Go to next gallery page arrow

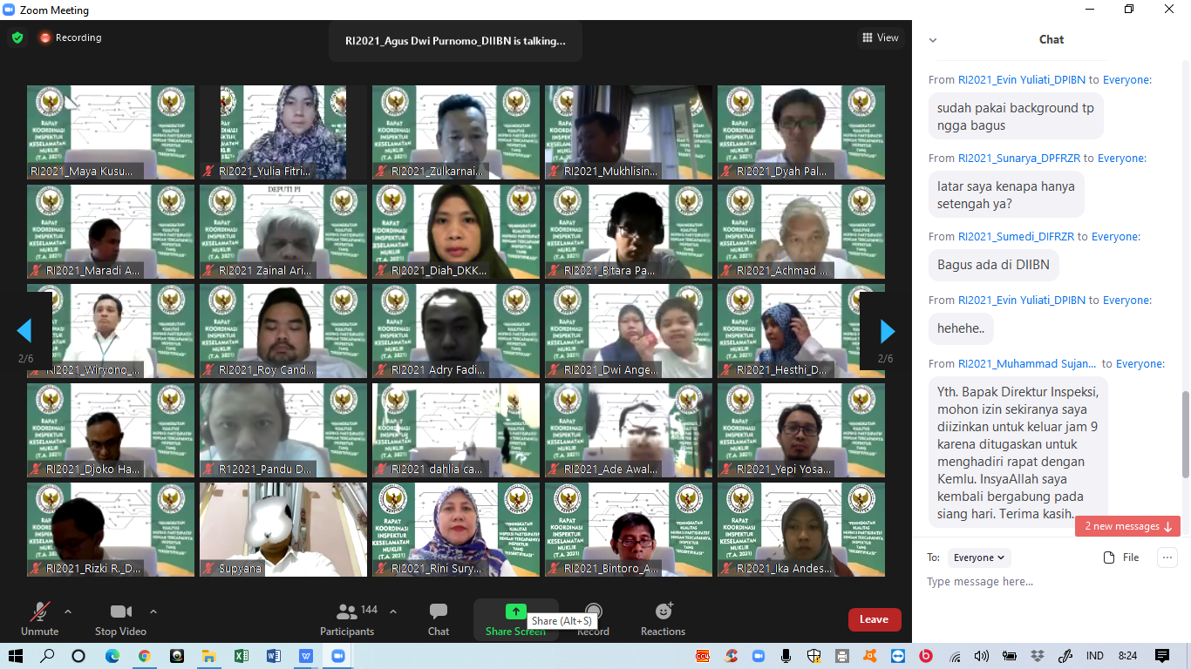(x=887, y=331)
